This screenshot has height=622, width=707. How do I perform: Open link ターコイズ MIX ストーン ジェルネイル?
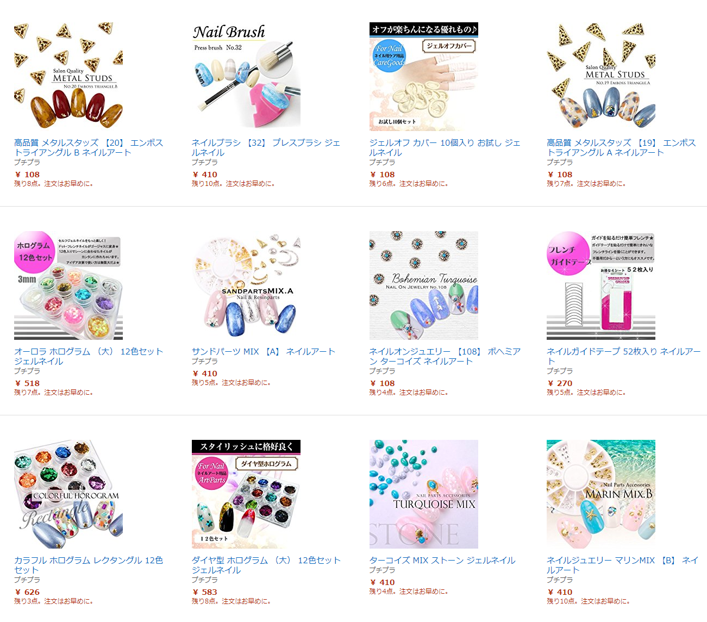point(442,560)
